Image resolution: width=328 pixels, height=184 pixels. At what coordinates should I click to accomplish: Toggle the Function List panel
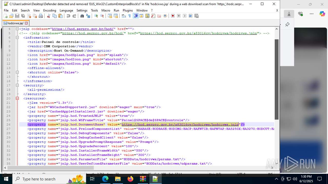[x=153, y=16]
